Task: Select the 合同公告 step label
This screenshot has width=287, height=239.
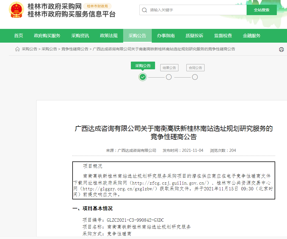Action: coord(195,68)
